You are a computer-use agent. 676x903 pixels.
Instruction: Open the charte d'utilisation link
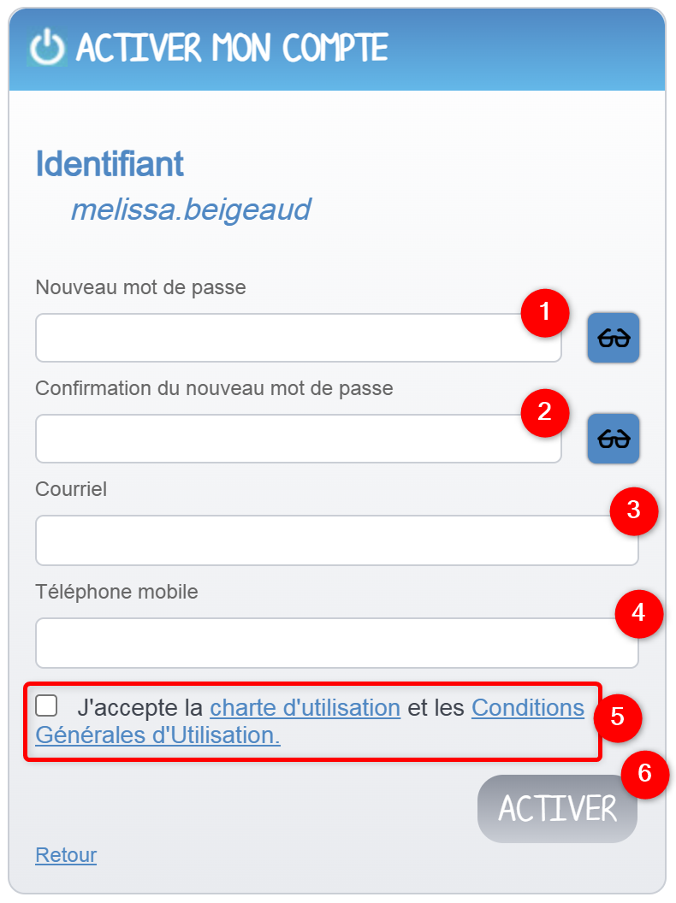305,707
